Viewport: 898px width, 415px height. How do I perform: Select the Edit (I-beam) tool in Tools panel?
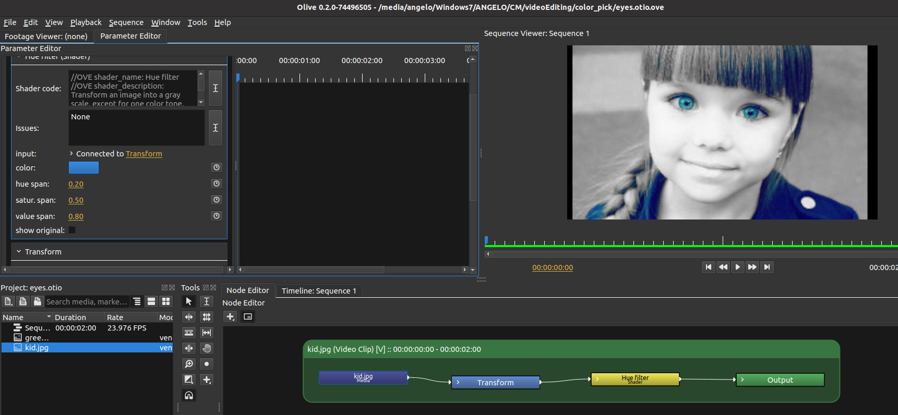click(207, 301)
